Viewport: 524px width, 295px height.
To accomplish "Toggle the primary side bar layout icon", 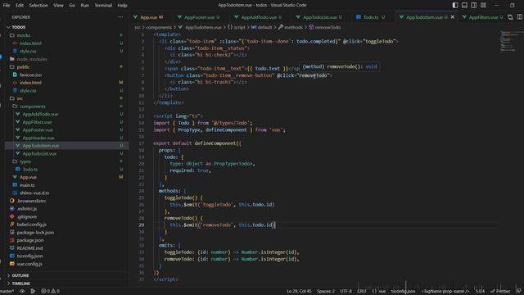I will coord(455,5).
